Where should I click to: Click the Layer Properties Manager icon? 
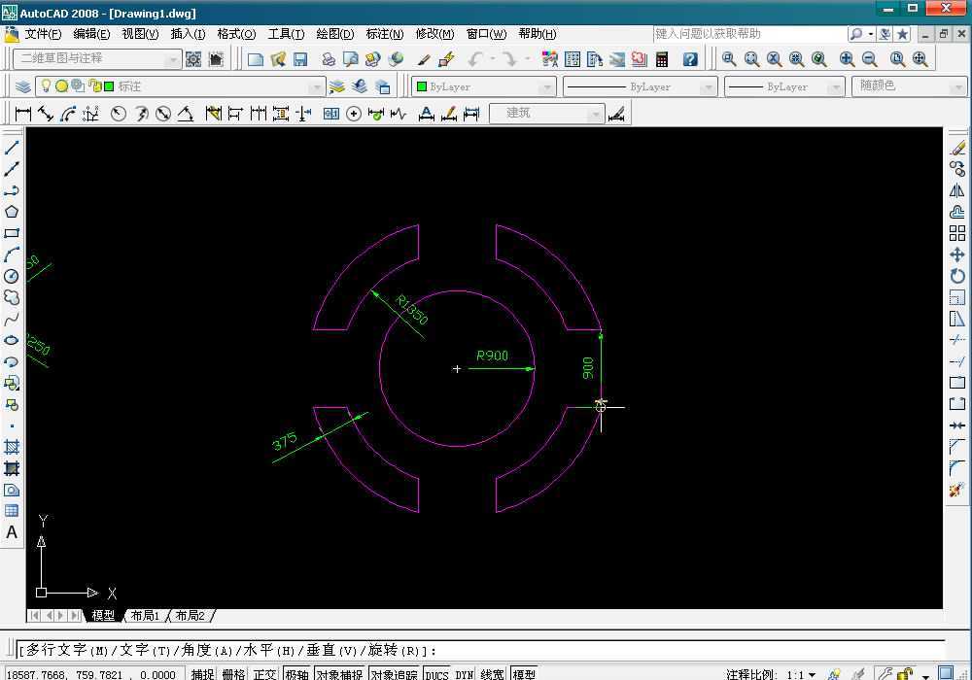tap(23, 86)
